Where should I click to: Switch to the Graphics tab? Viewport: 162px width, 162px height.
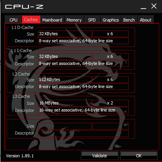111,20
